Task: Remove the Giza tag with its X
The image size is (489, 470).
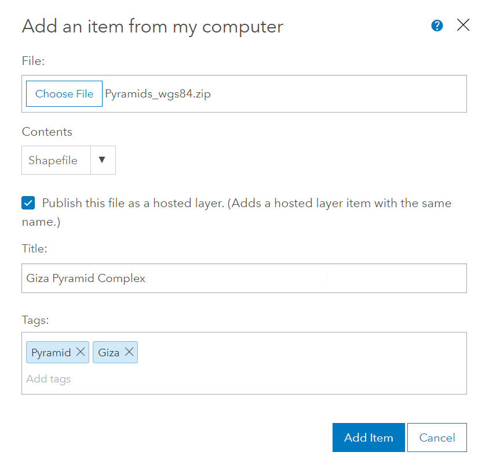Action: tap(129, 352)
